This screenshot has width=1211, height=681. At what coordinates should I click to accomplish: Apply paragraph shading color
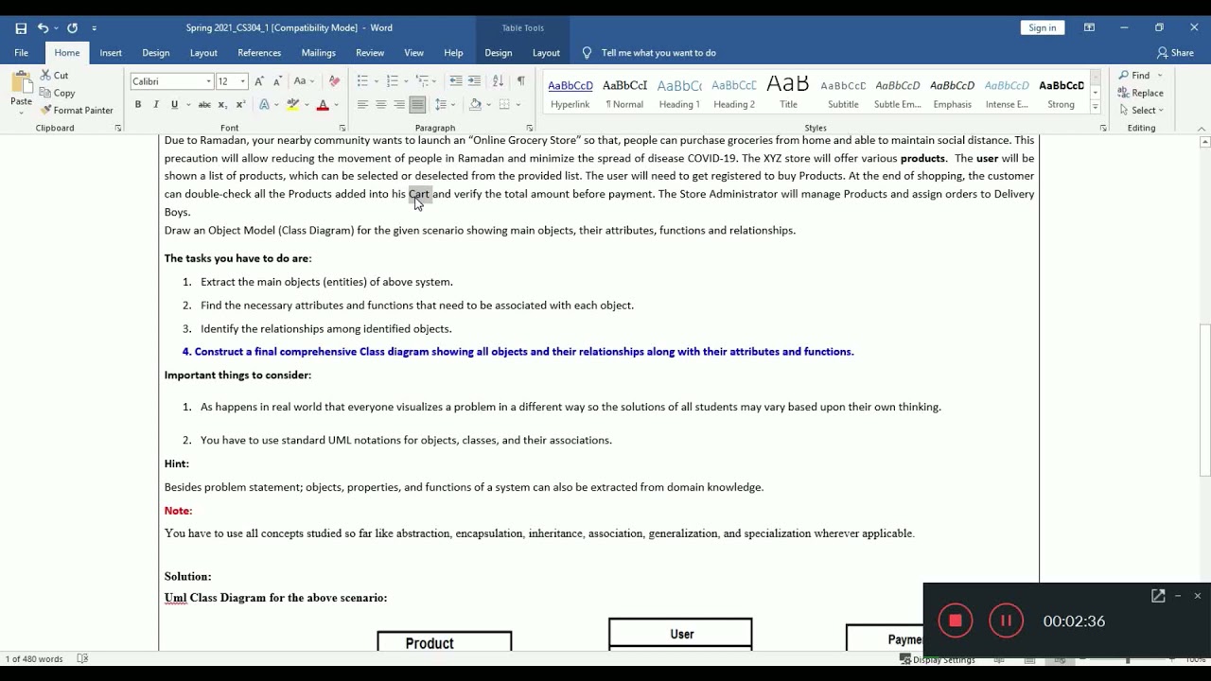(475, 105)
